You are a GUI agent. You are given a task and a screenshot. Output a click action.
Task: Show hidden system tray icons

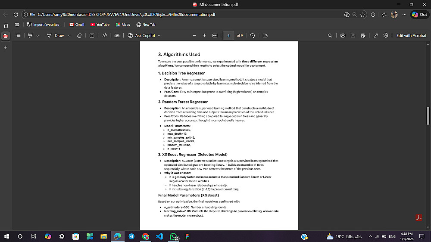370,236
